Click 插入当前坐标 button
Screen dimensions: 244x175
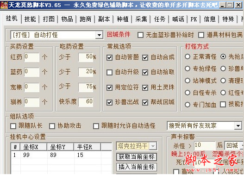[137, 167]
